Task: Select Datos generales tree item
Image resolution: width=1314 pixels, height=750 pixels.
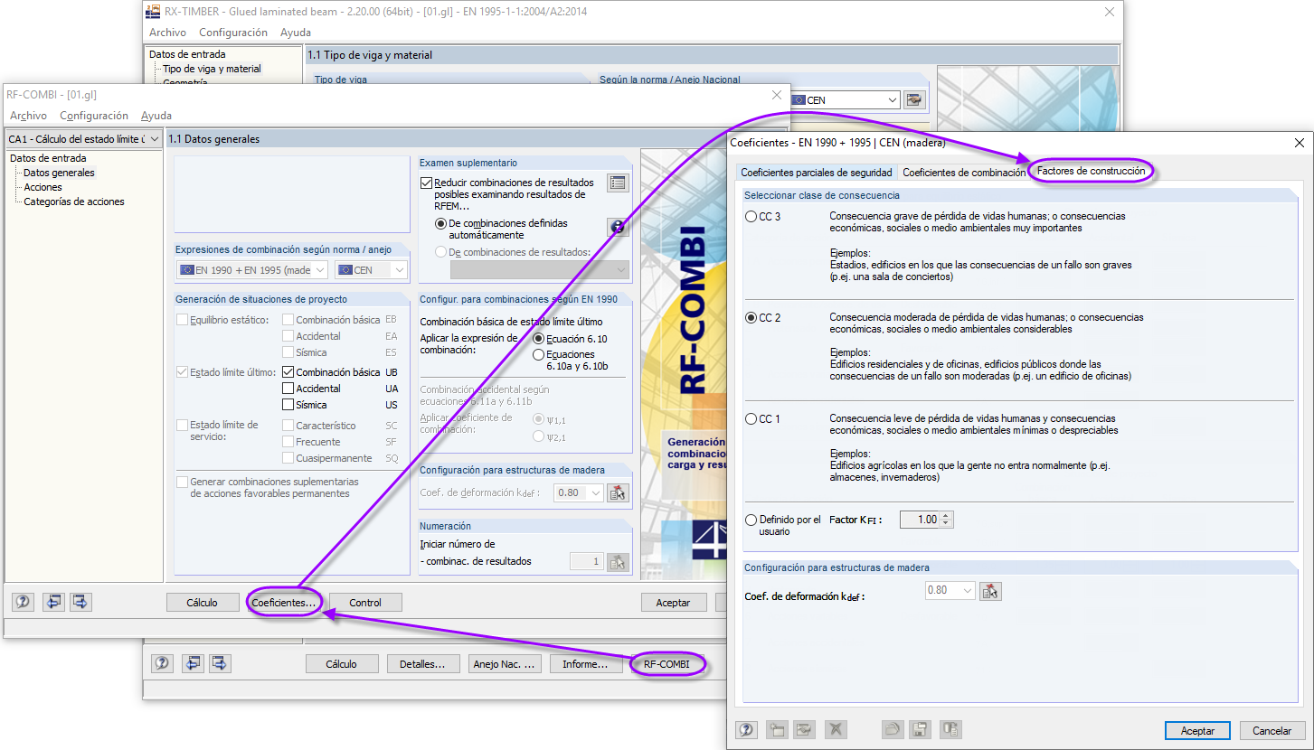Action: pyautogui.click(x=59, y=173)
